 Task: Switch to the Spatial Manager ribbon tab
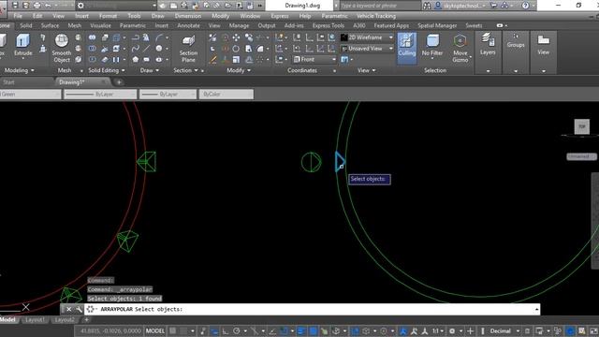pos(437,25)
